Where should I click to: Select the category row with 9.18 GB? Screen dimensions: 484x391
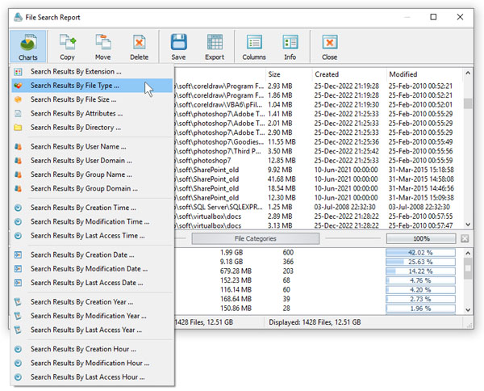tap(319, 262)
